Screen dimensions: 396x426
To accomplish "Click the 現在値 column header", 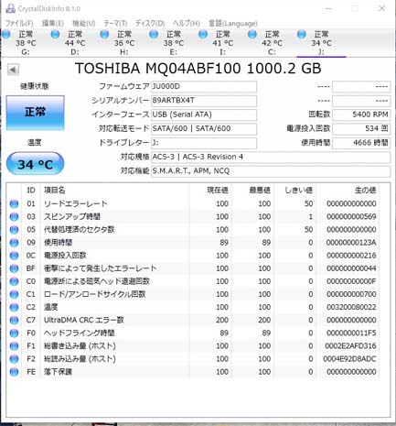I will click(218, 191).
